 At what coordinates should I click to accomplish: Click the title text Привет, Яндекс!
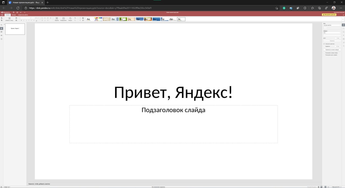[x=173, y=92]
